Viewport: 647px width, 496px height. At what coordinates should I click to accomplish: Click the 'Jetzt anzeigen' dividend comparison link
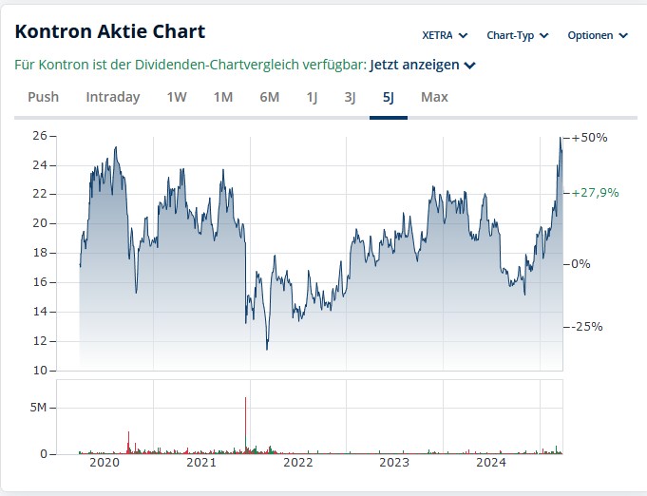tap(414, 66)
